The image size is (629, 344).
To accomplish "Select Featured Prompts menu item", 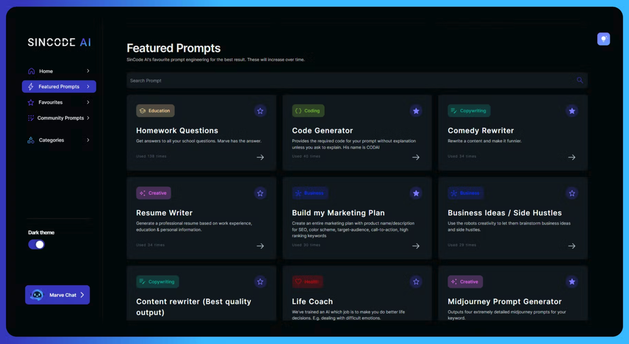I will [x=59, y=87].
